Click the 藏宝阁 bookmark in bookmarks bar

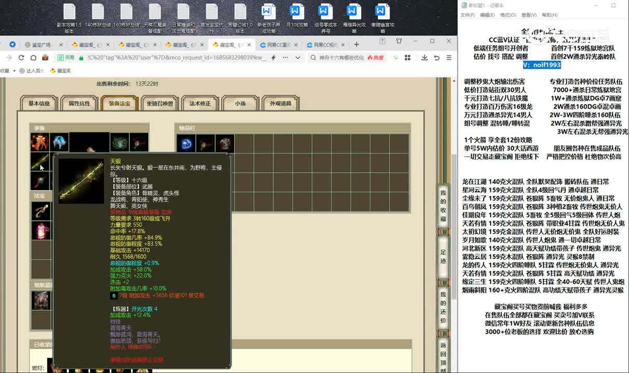61,70
